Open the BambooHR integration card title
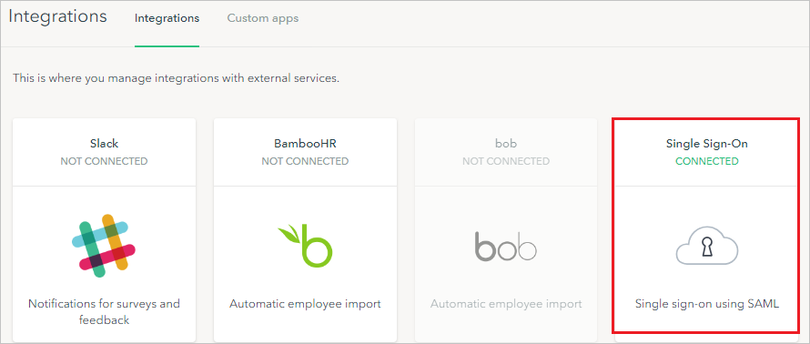810x344 pixels. [x=305, y=144]
